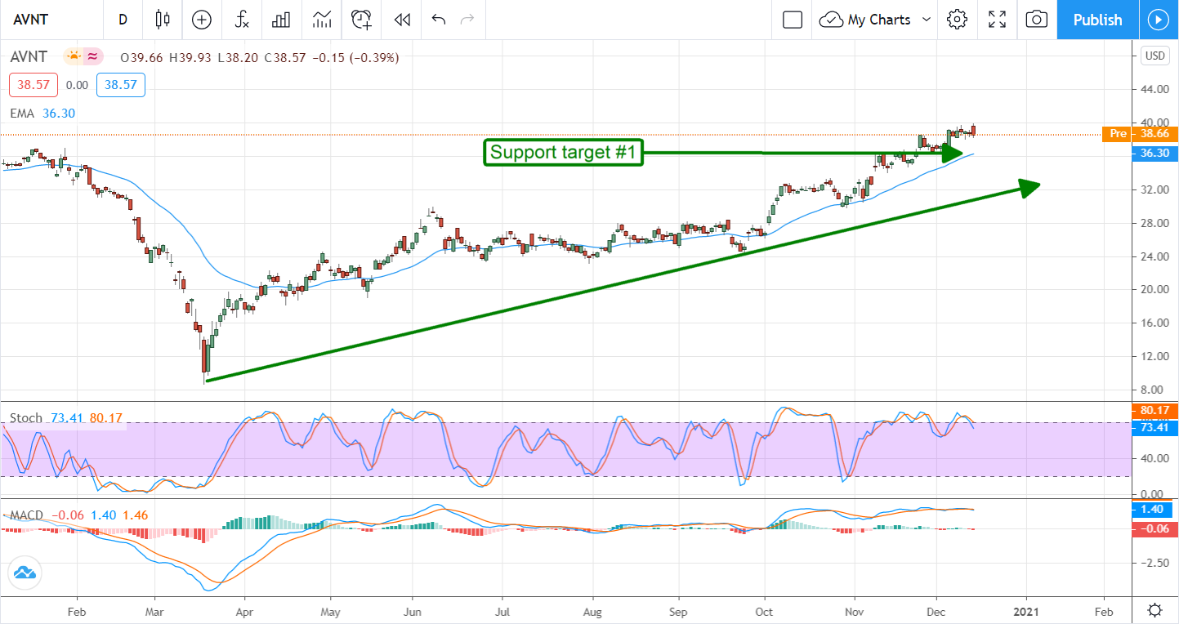Screen dimensions: 1179x624
Task: Open chart settings gear in top toolbar
Action: click(x=958, y=20)
